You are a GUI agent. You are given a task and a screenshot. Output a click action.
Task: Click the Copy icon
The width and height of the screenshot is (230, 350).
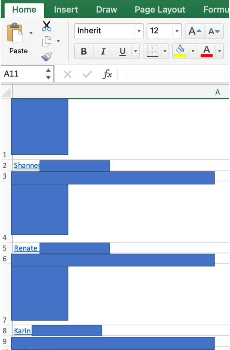[x=47, y=41]
